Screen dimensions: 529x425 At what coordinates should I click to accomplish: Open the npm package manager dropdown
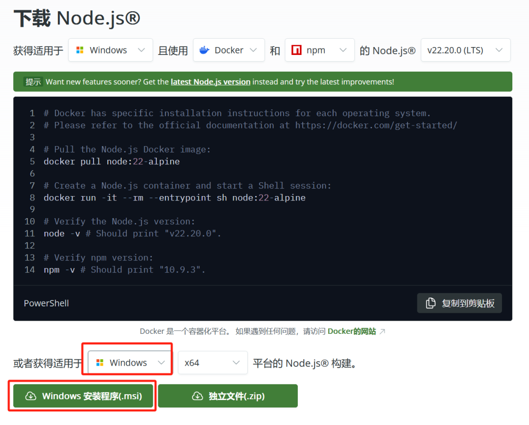(319, 50)
